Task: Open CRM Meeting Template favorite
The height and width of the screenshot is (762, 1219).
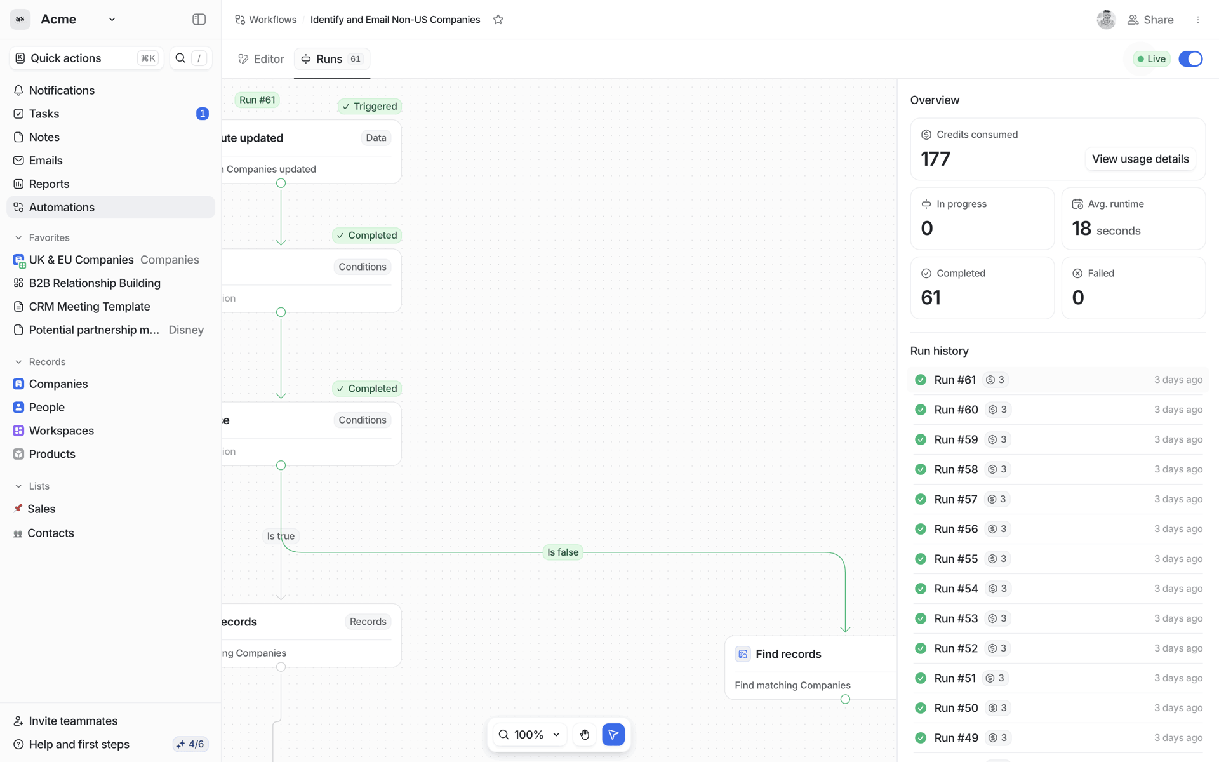Action: pos(110,307)
